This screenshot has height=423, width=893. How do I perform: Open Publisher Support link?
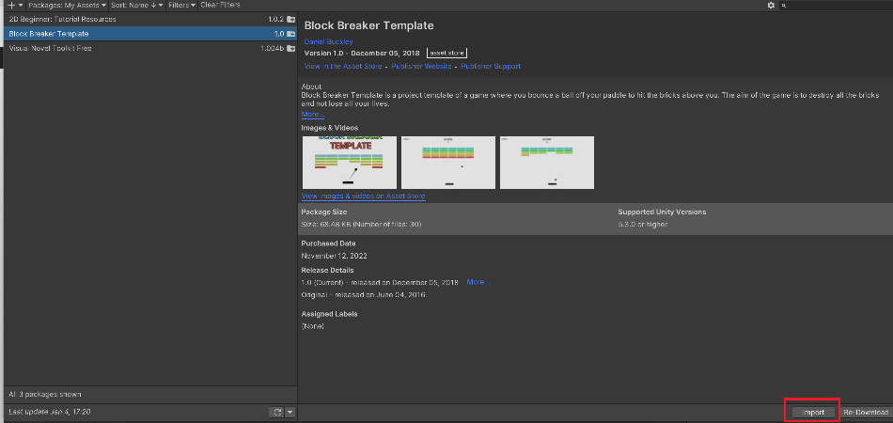pos(491,66)
